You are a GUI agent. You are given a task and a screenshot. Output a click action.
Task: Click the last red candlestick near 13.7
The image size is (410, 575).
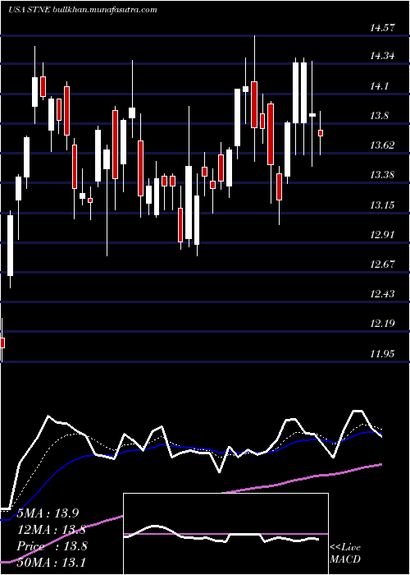[x=321, y=133]
